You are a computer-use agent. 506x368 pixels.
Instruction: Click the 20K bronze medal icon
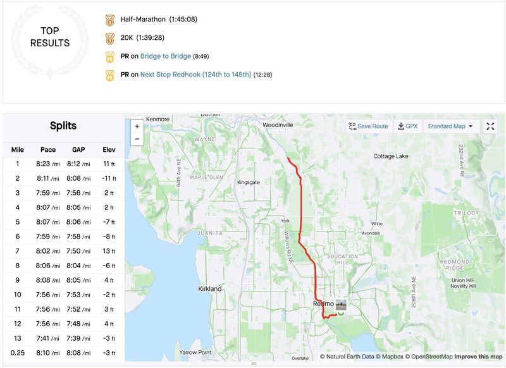110,38
